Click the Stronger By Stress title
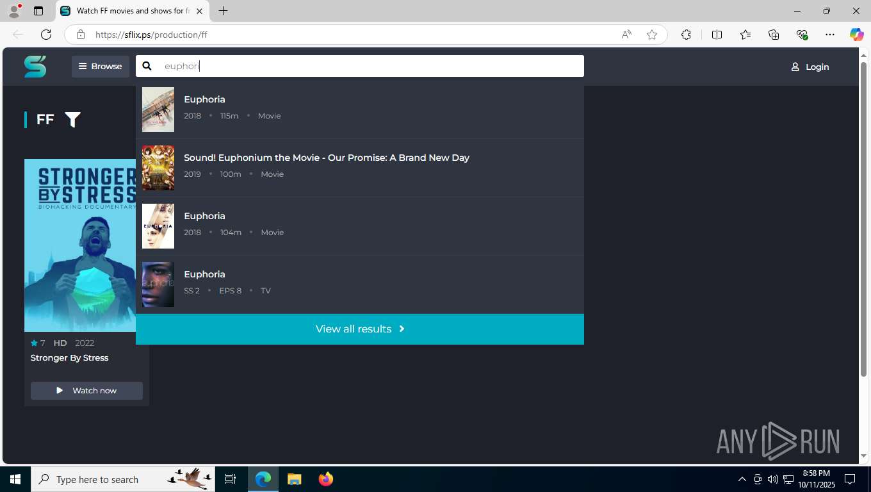 click(70, 358)
